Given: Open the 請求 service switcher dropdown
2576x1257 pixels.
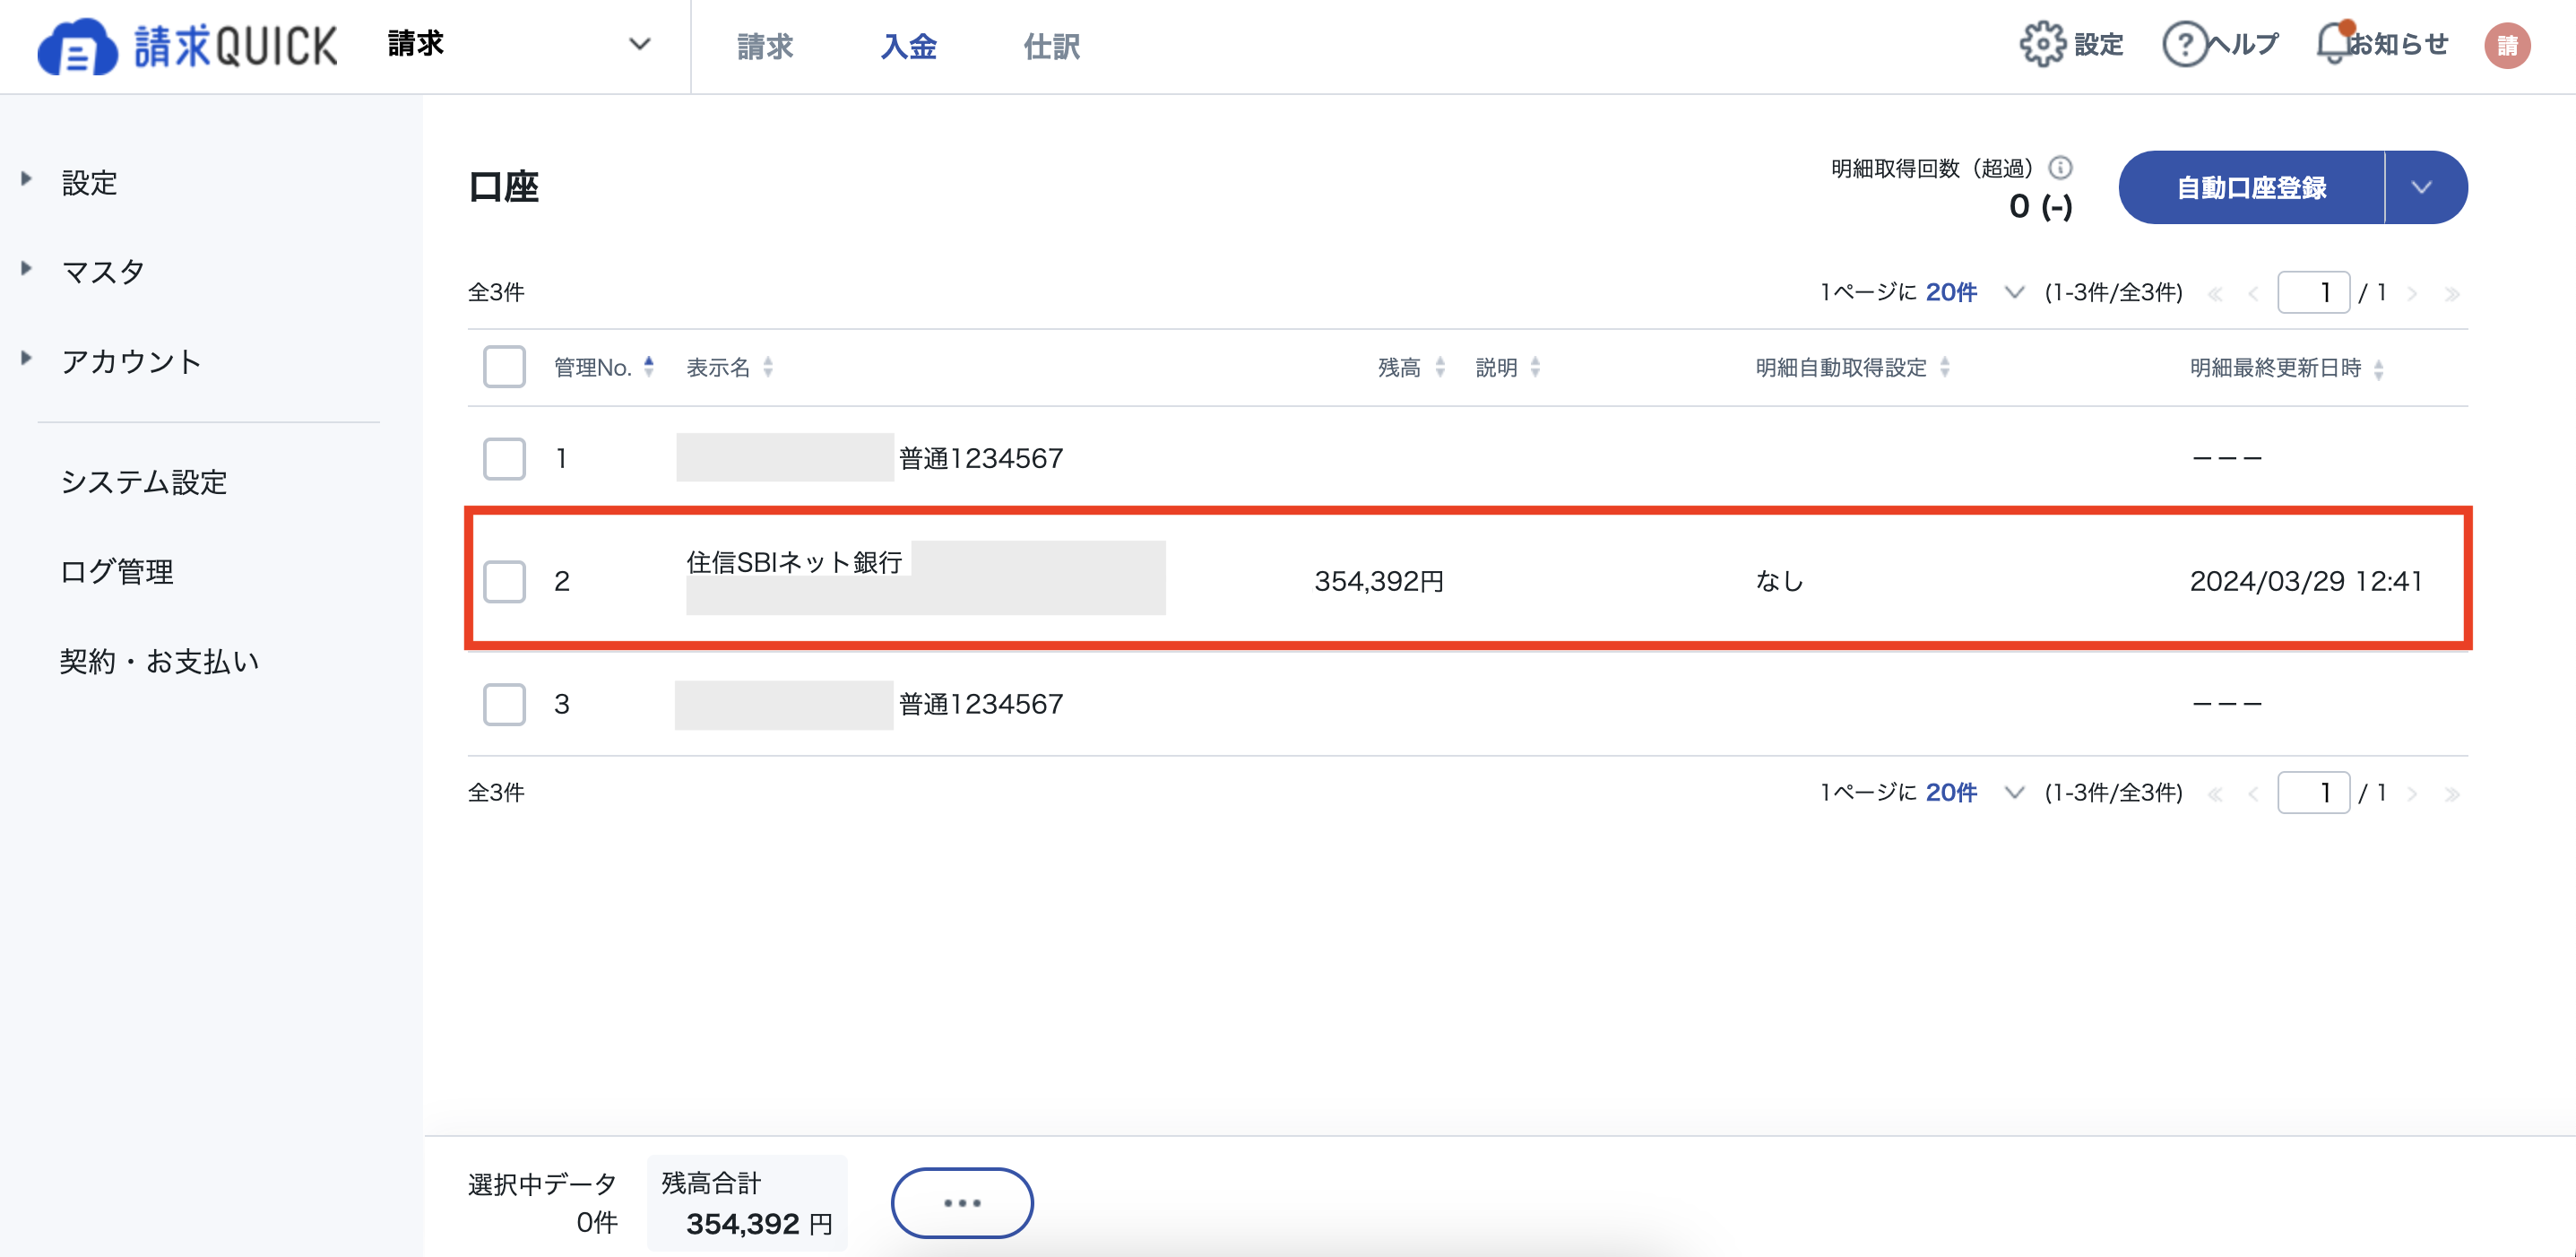Looking at the screenshot, I should [520, 44].
